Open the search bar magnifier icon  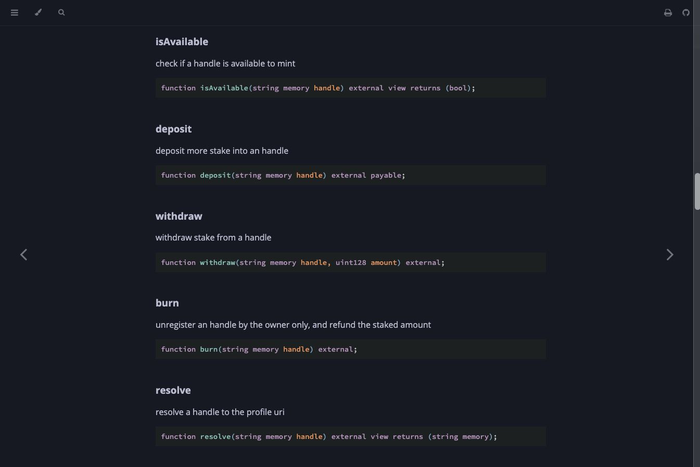point(61,12)
